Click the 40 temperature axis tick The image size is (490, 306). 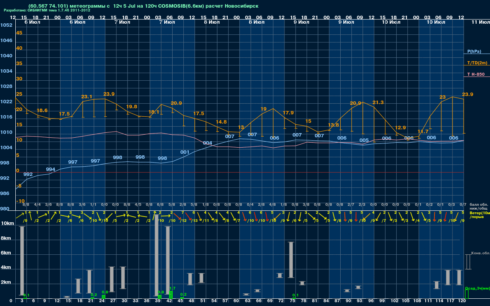(x=19, y=48)
